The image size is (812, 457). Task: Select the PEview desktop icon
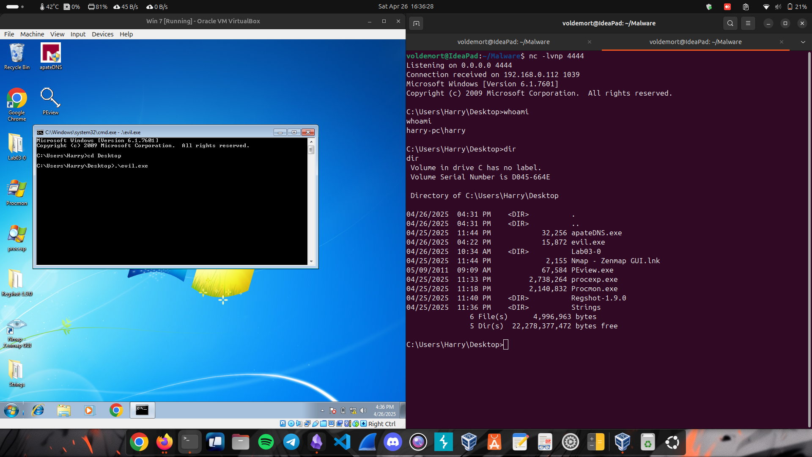click(x=50, y=102)
